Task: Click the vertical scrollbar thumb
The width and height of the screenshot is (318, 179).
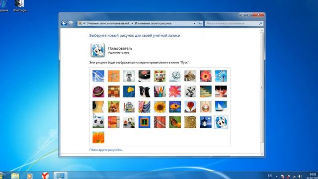Action: tap(262, 88)
